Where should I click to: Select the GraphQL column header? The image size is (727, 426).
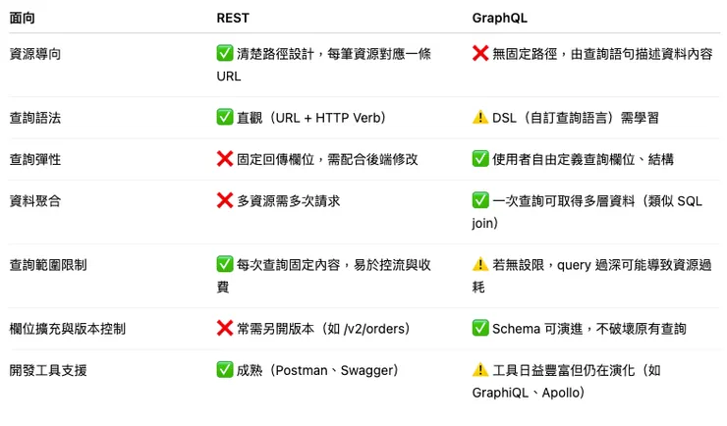[500, 19]
